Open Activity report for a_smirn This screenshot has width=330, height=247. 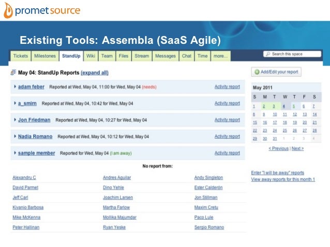click(x=227, y=103)
